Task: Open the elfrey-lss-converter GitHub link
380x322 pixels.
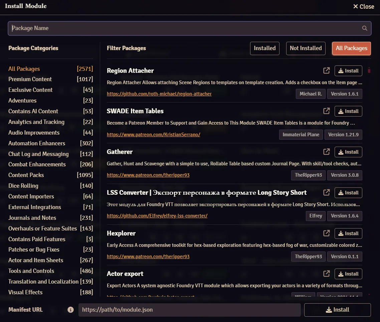Action: pos(157,216)
